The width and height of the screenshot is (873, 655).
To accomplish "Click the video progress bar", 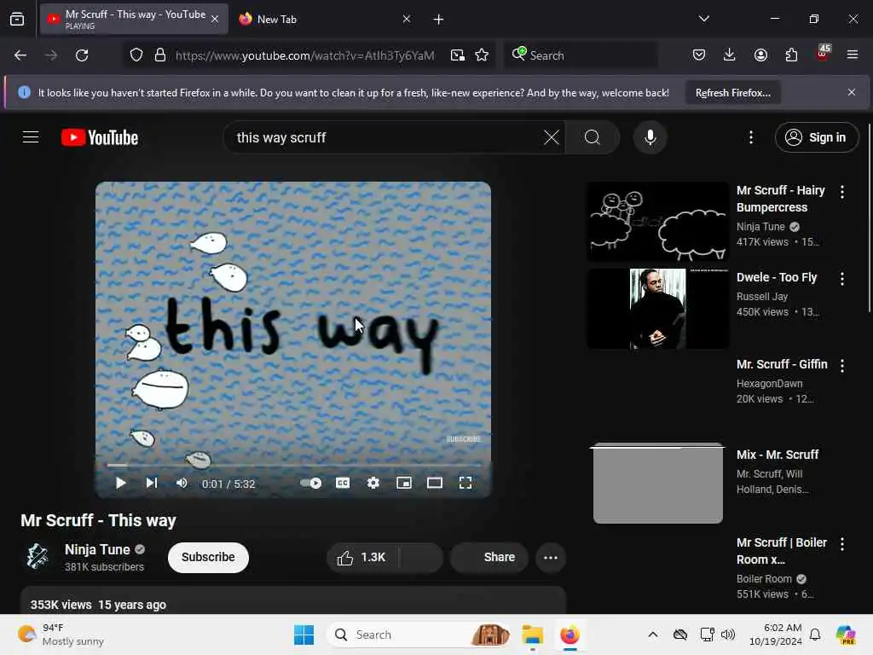I will coord(293,465).
